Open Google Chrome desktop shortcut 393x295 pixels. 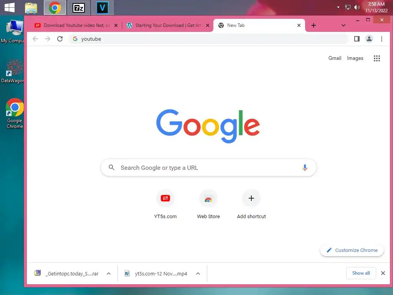pos(15,113)
